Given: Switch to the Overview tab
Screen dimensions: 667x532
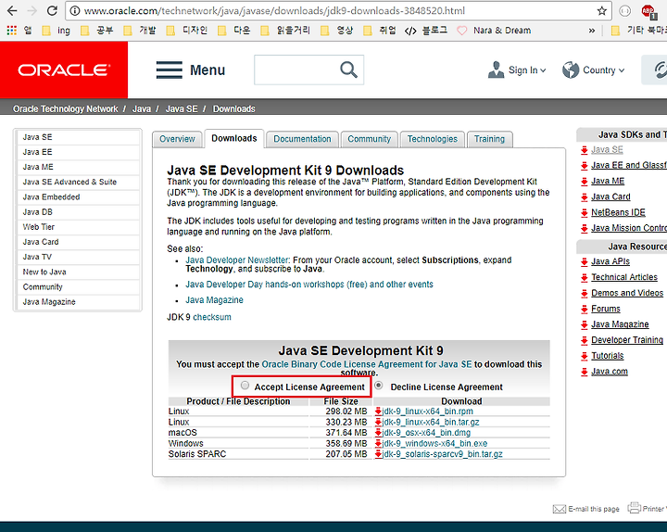Looking at the screenshot, I should 177,139.
